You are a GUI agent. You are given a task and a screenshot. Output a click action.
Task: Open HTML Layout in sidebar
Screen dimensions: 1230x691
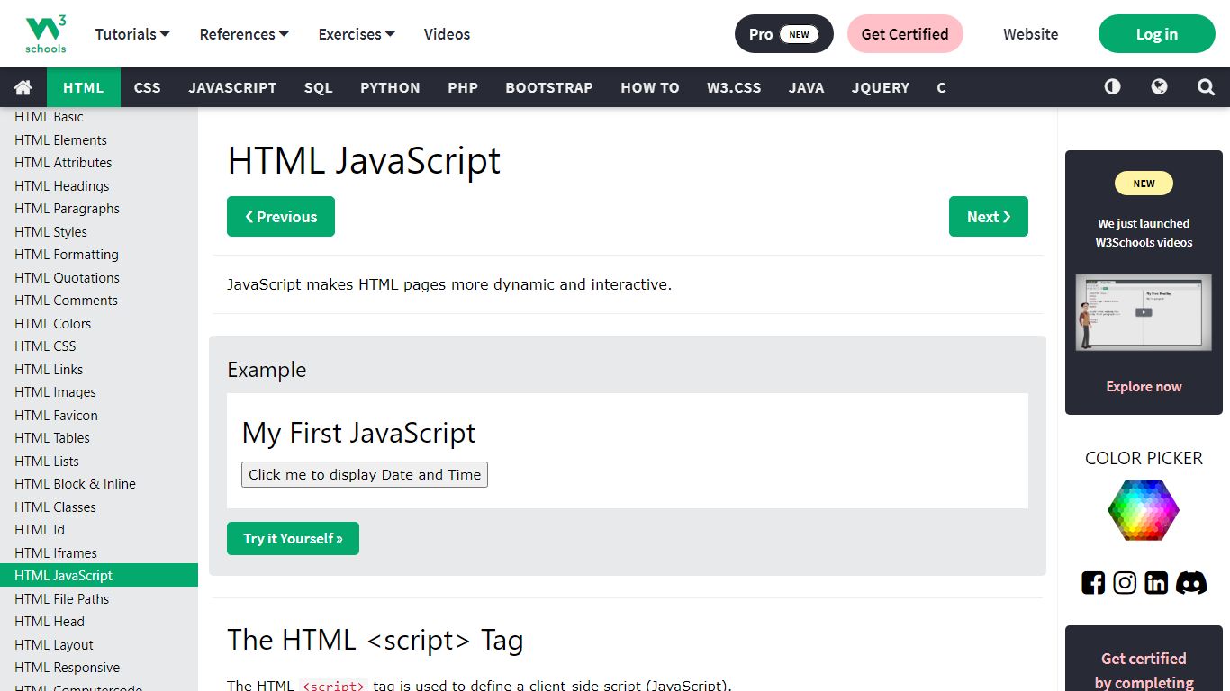pyautogui.click(x=99, y=644)
